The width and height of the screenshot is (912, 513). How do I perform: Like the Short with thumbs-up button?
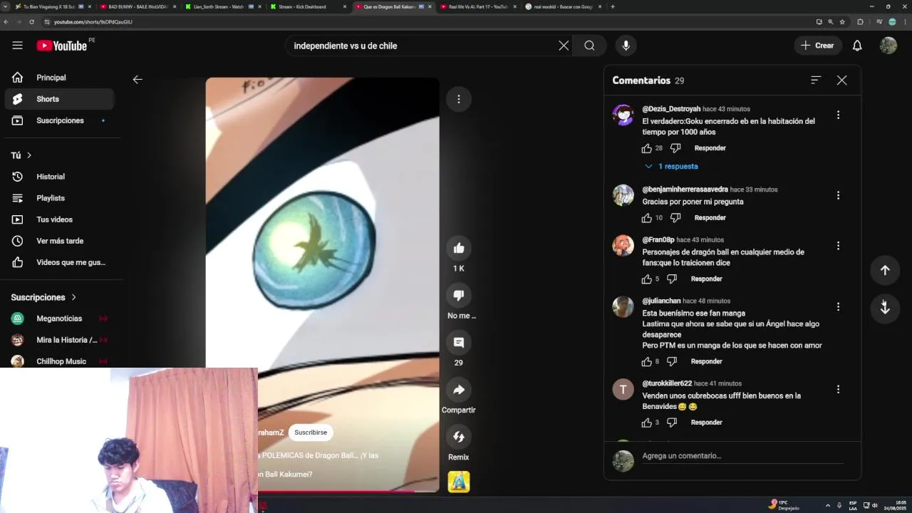pos(459,248)
